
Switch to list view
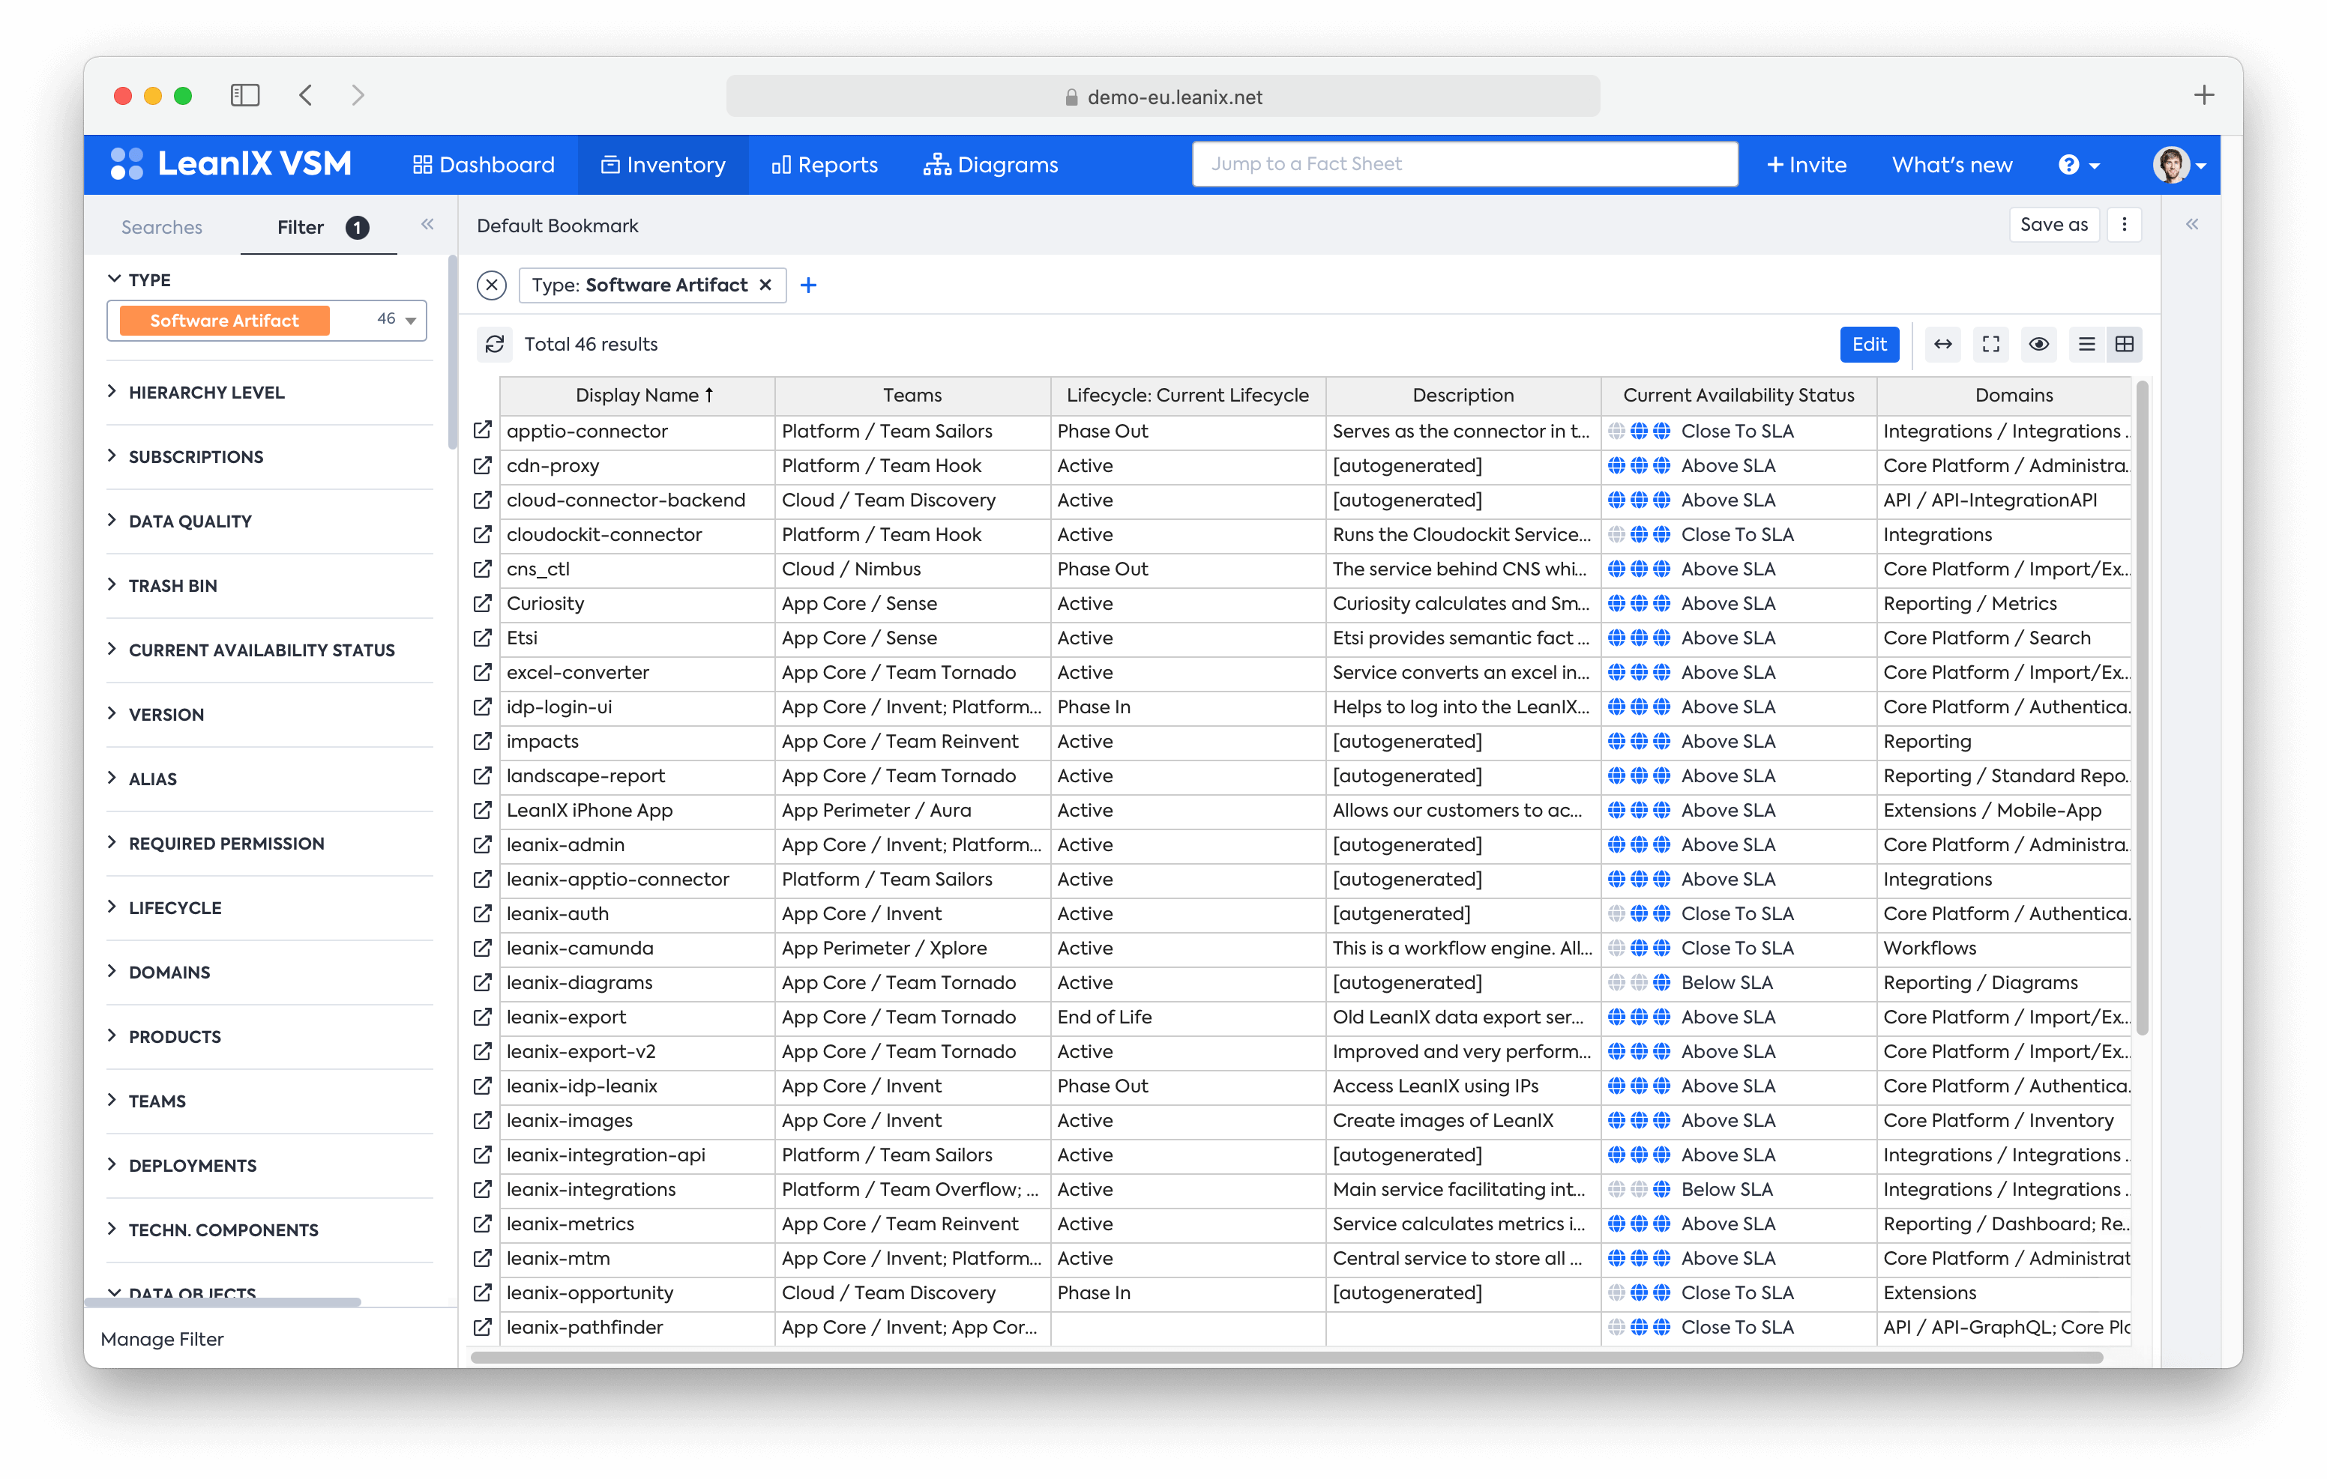click(x=2087, y=344)
